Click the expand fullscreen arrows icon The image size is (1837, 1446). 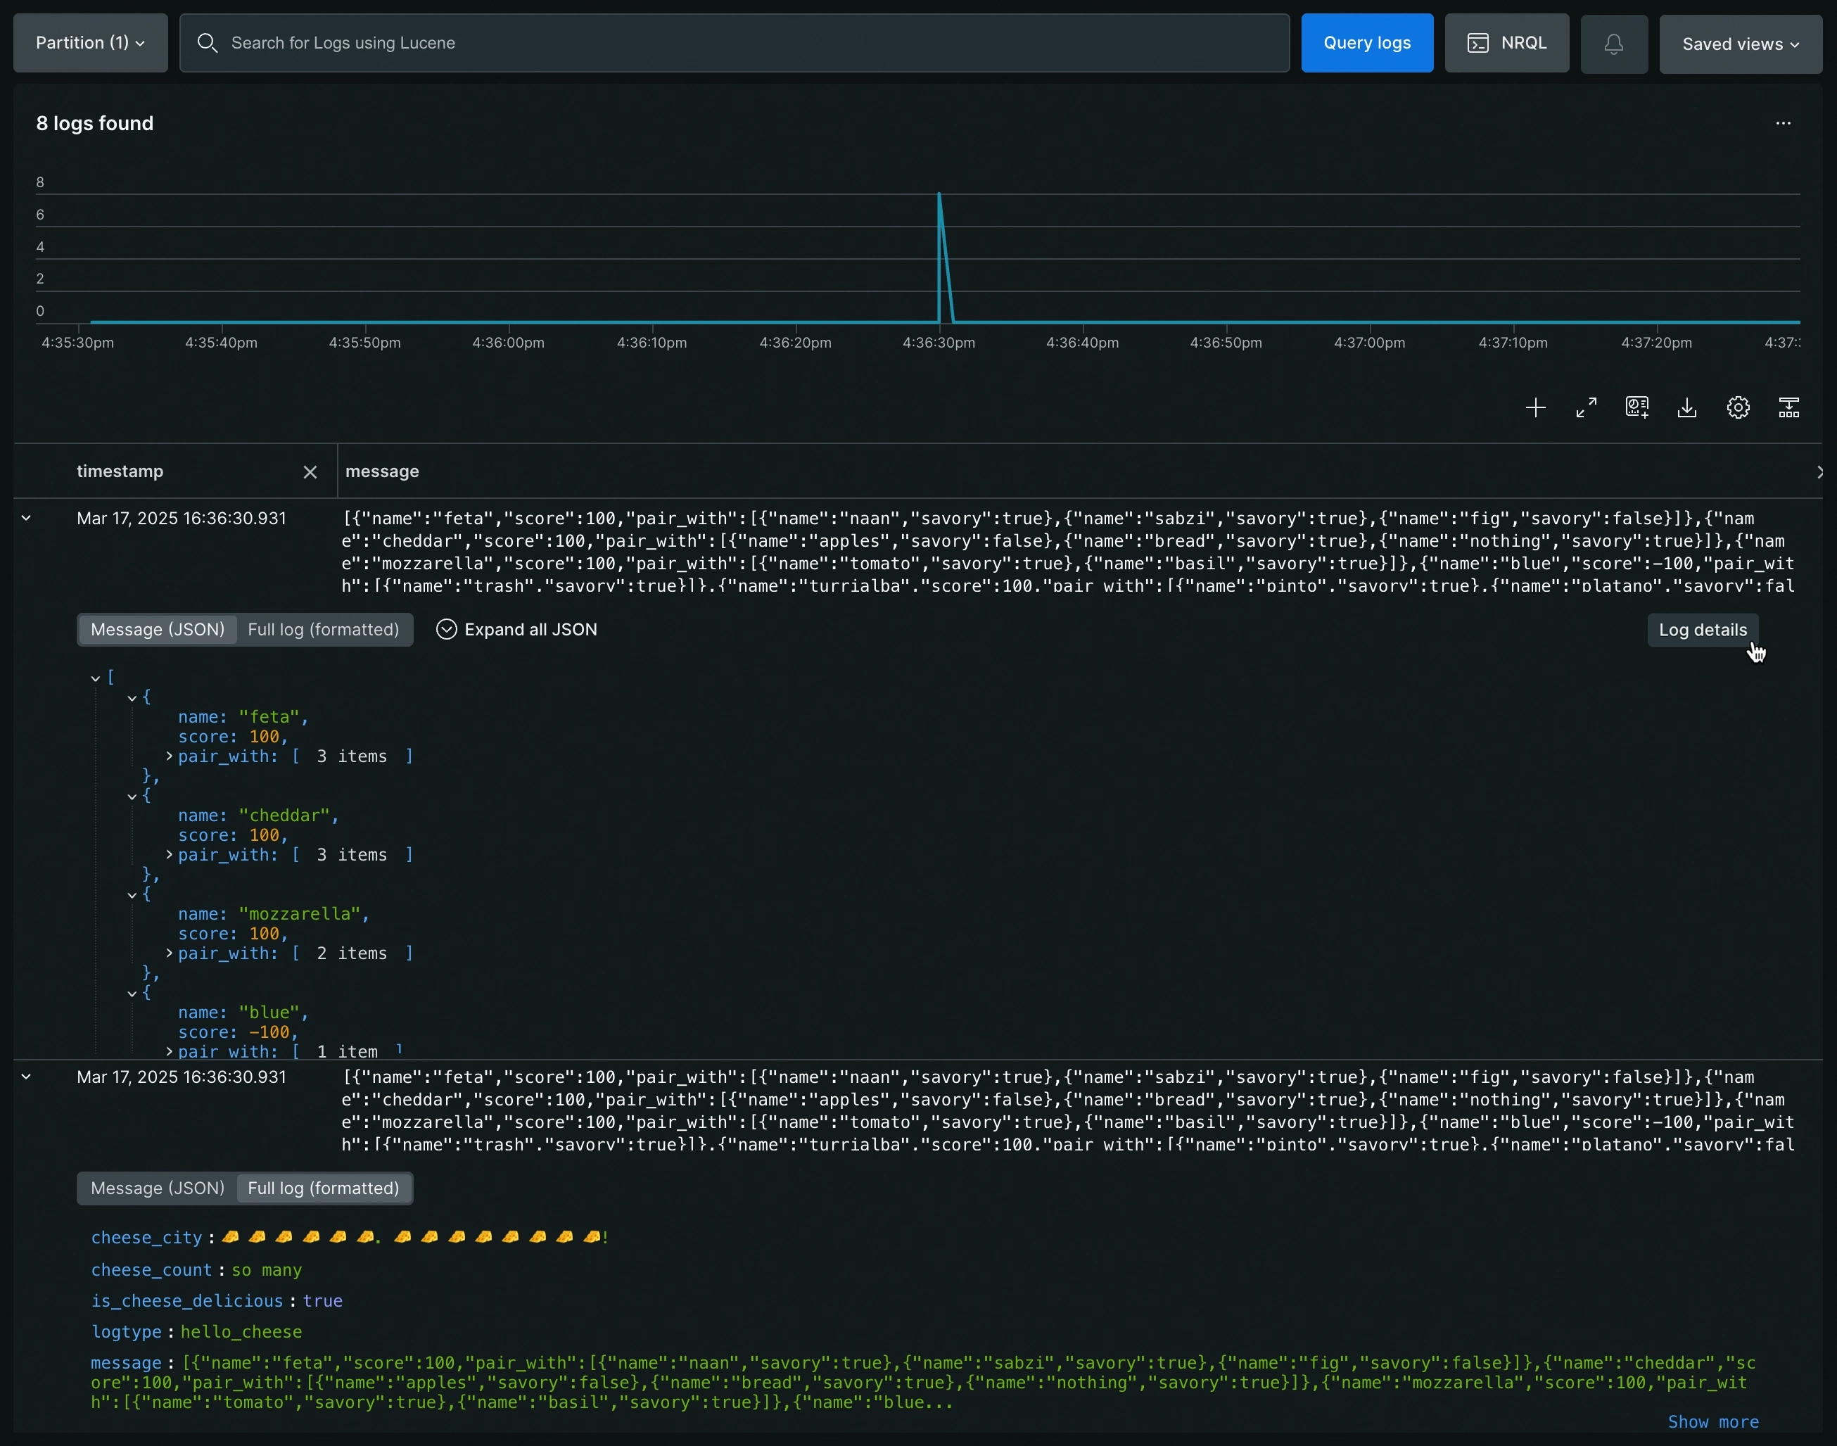pyautogui.click(x=1587, y=408)
